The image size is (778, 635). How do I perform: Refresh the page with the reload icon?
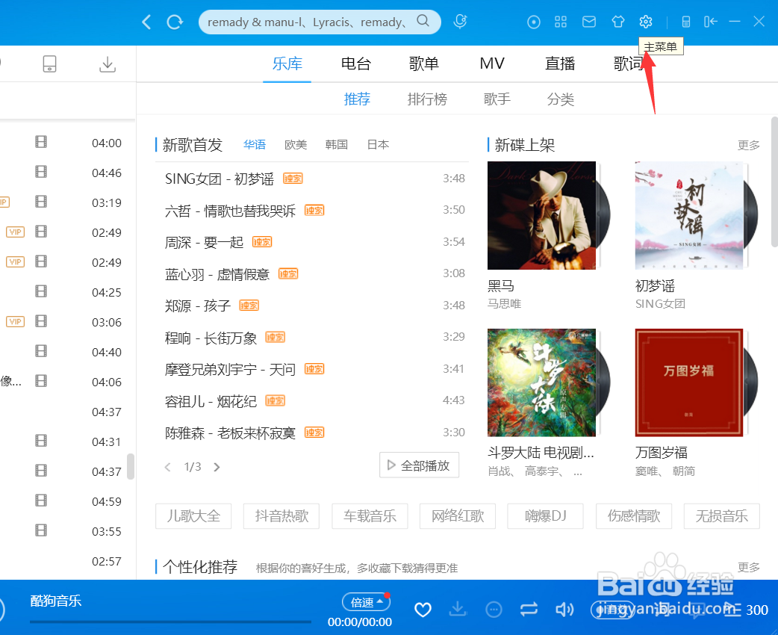pyautogui.click(x=175, y=22)
